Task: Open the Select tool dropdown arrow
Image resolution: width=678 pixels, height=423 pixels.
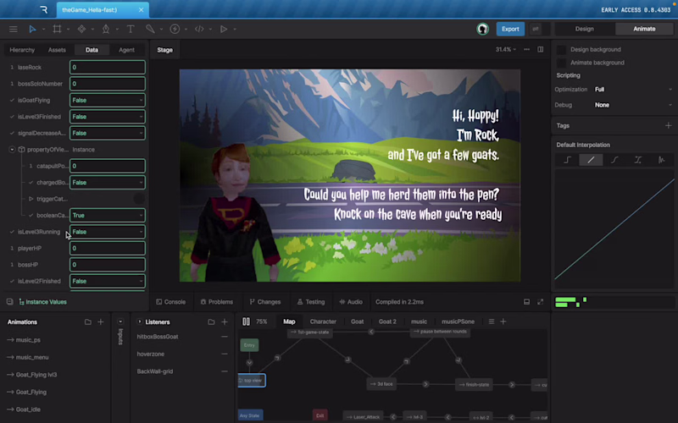Action: pyautogui.click(x=43, y=30)
